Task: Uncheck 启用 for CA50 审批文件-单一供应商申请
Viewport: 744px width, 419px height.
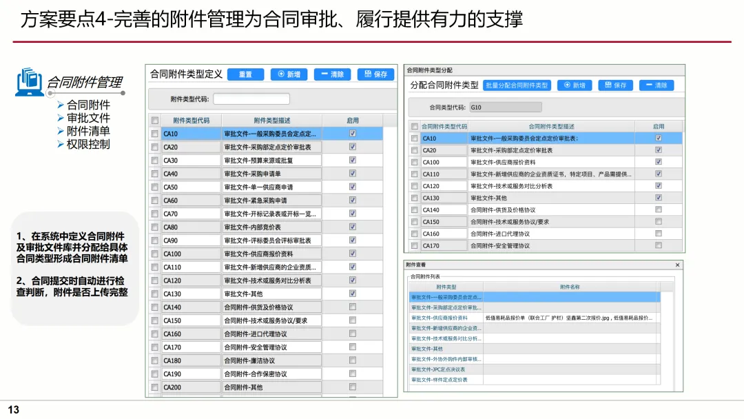Action: 353,187
